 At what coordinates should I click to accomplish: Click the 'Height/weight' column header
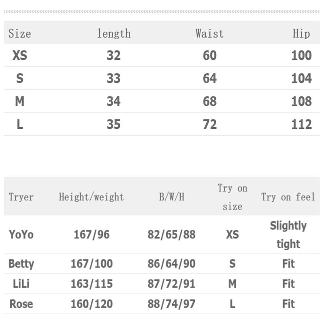pyautogui.click(x=91, y=197)
